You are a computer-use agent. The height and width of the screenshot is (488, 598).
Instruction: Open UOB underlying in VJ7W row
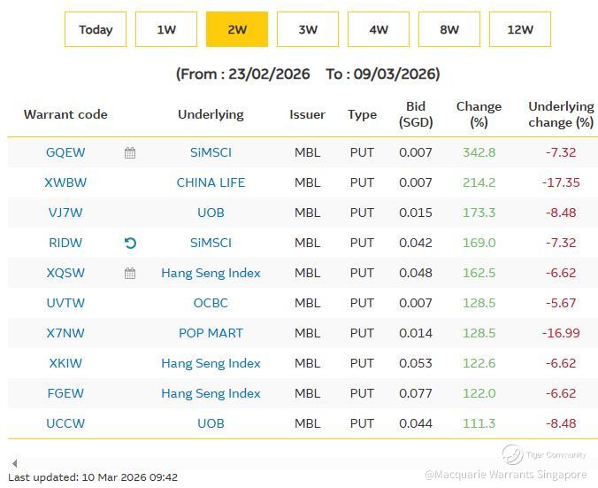[x=211, y=213]
